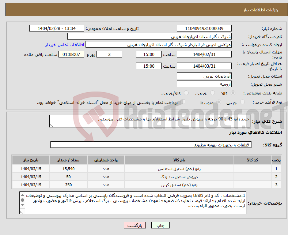Image resolution: width=288 pixels, height=235 pixels.
Task: Select the کالا radio button
Action: [233, 93]
